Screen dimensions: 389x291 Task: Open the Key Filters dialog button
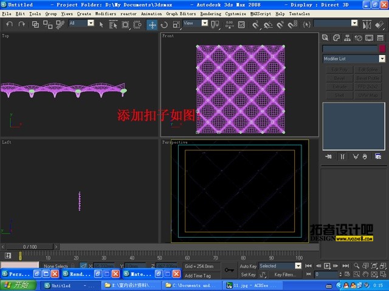tap(285, 275)
